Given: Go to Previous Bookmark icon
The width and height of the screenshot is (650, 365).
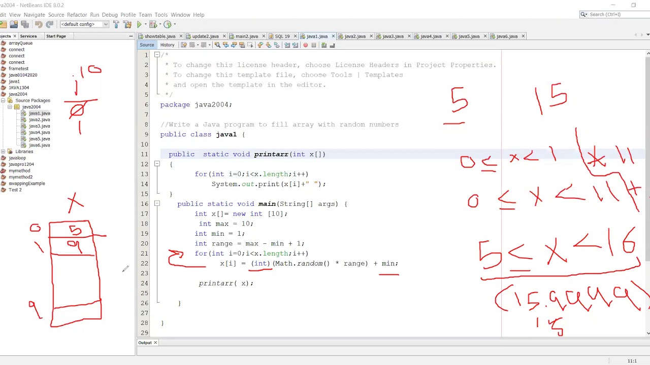Looking at the screenshot, I should click(x=259, y=45).
